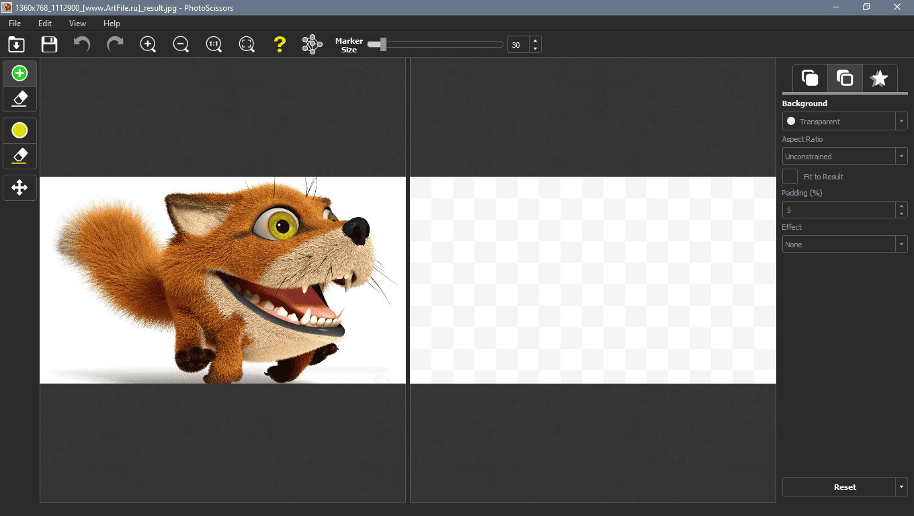The image size is (914, 516).
Task: Click the zoom to fit icon
Action: coord(247,45)
